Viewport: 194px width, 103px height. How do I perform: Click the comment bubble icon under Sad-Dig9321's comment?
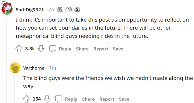click(x=53, y=49)
